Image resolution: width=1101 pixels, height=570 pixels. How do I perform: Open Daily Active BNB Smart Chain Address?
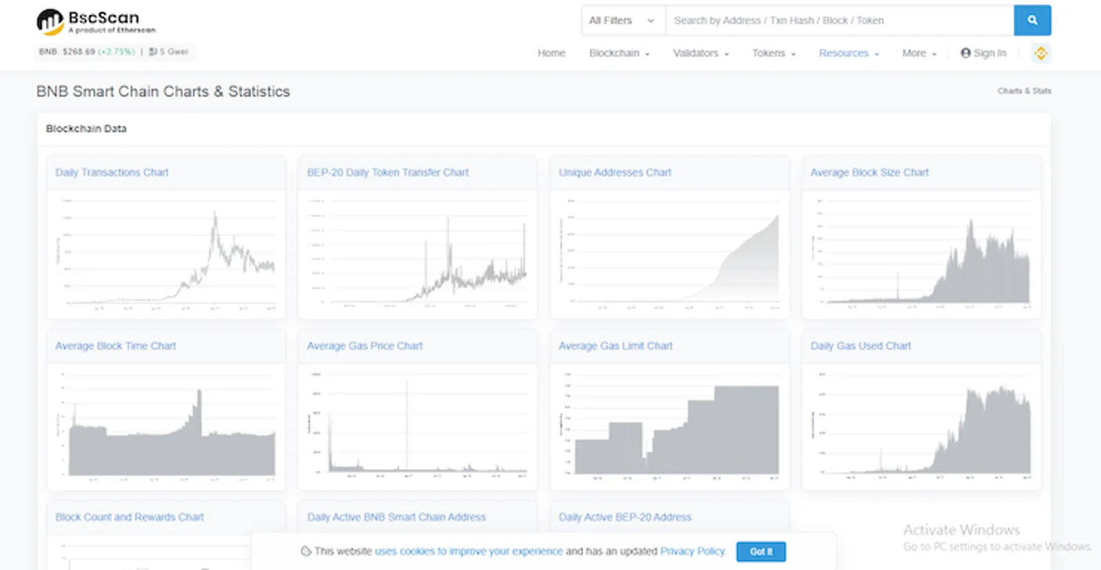[x=396, y=517]
